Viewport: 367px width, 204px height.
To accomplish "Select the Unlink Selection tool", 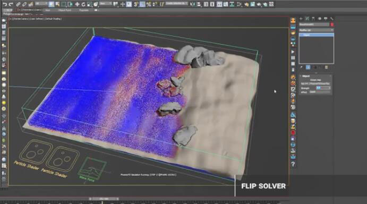I will pos(24,4).
